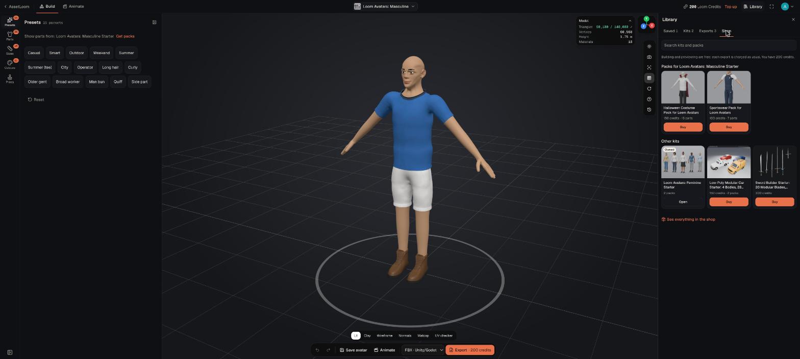The image size is (800, 359).
Task: Focus the Search kits and packs field
Action: click(x=729, y=45)
